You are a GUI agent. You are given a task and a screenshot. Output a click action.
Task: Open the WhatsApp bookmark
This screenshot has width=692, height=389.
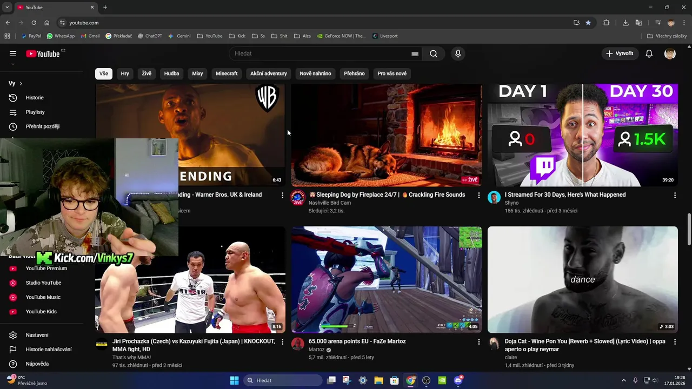(61, 36)
